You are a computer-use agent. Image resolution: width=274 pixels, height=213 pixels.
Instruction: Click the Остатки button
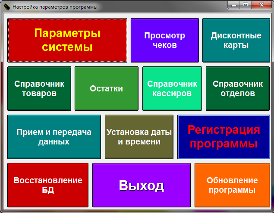point(107,88)
